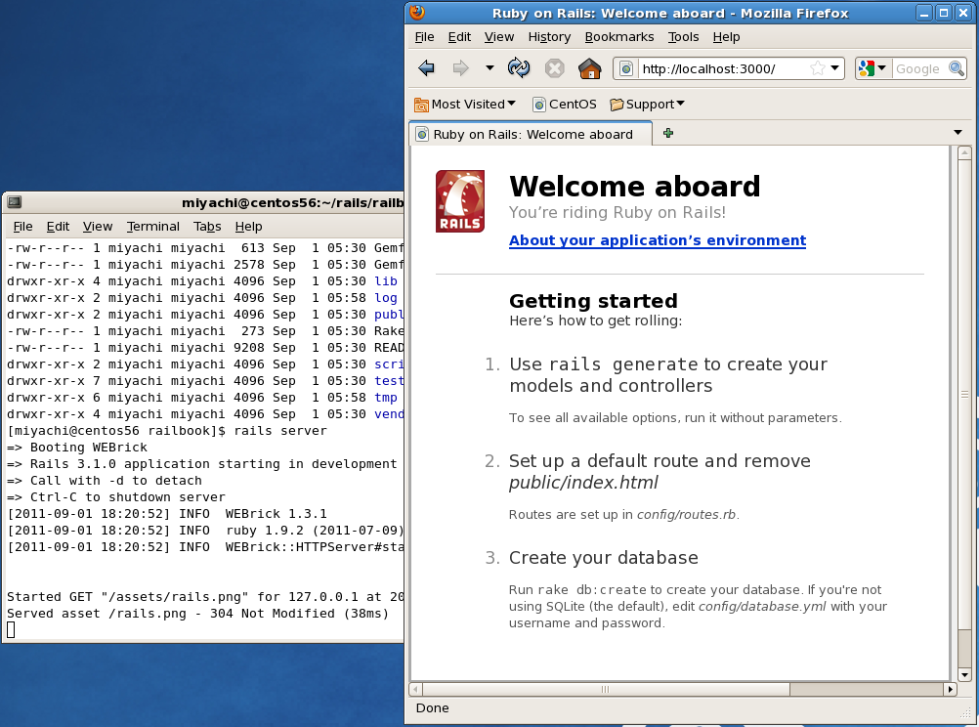This screenshot has height=727, width=979.
Task: Click the 'Getting started' heading
Action: (593, 301)
